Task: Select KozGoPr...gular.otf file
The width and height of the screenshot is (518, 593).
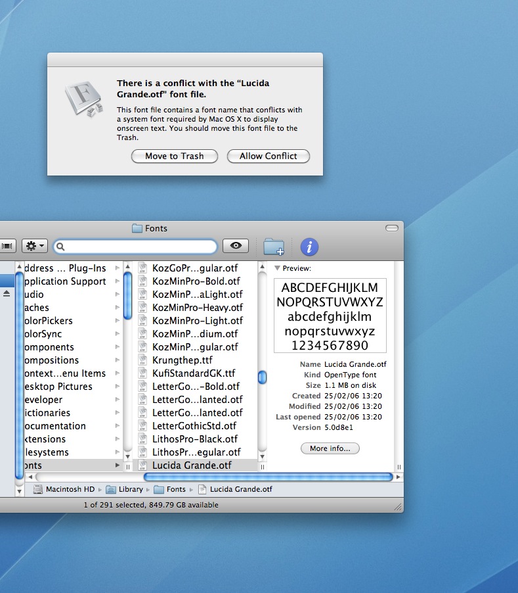Action: click(195, 268)
